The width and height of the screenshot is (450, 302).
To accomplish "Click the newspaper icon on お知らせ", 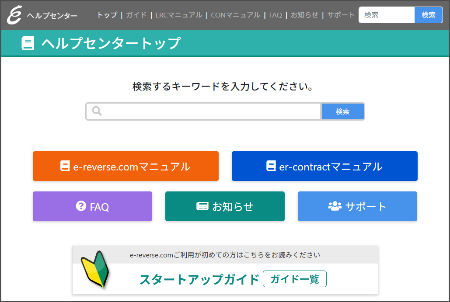I will [202, 206].
